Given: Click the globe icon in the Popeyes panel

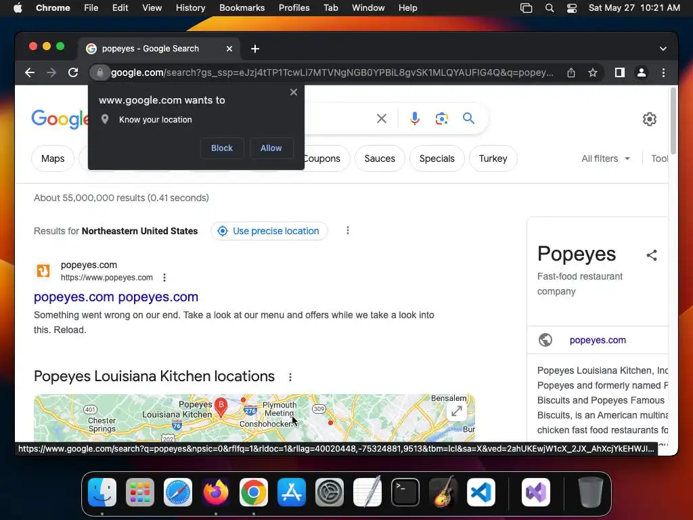Looking at the screenshot, I should point(545,340).
